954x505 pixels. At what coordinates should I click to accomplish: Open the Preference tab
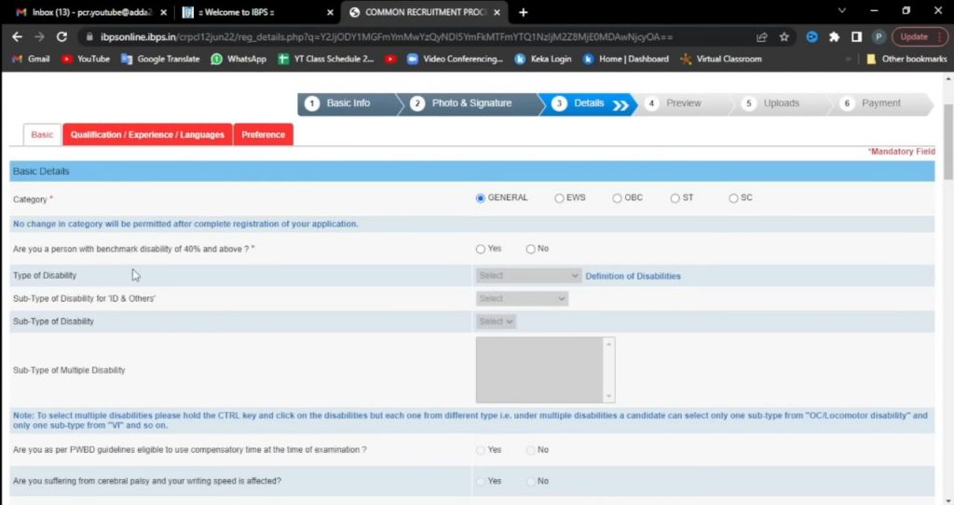point(263,135)
